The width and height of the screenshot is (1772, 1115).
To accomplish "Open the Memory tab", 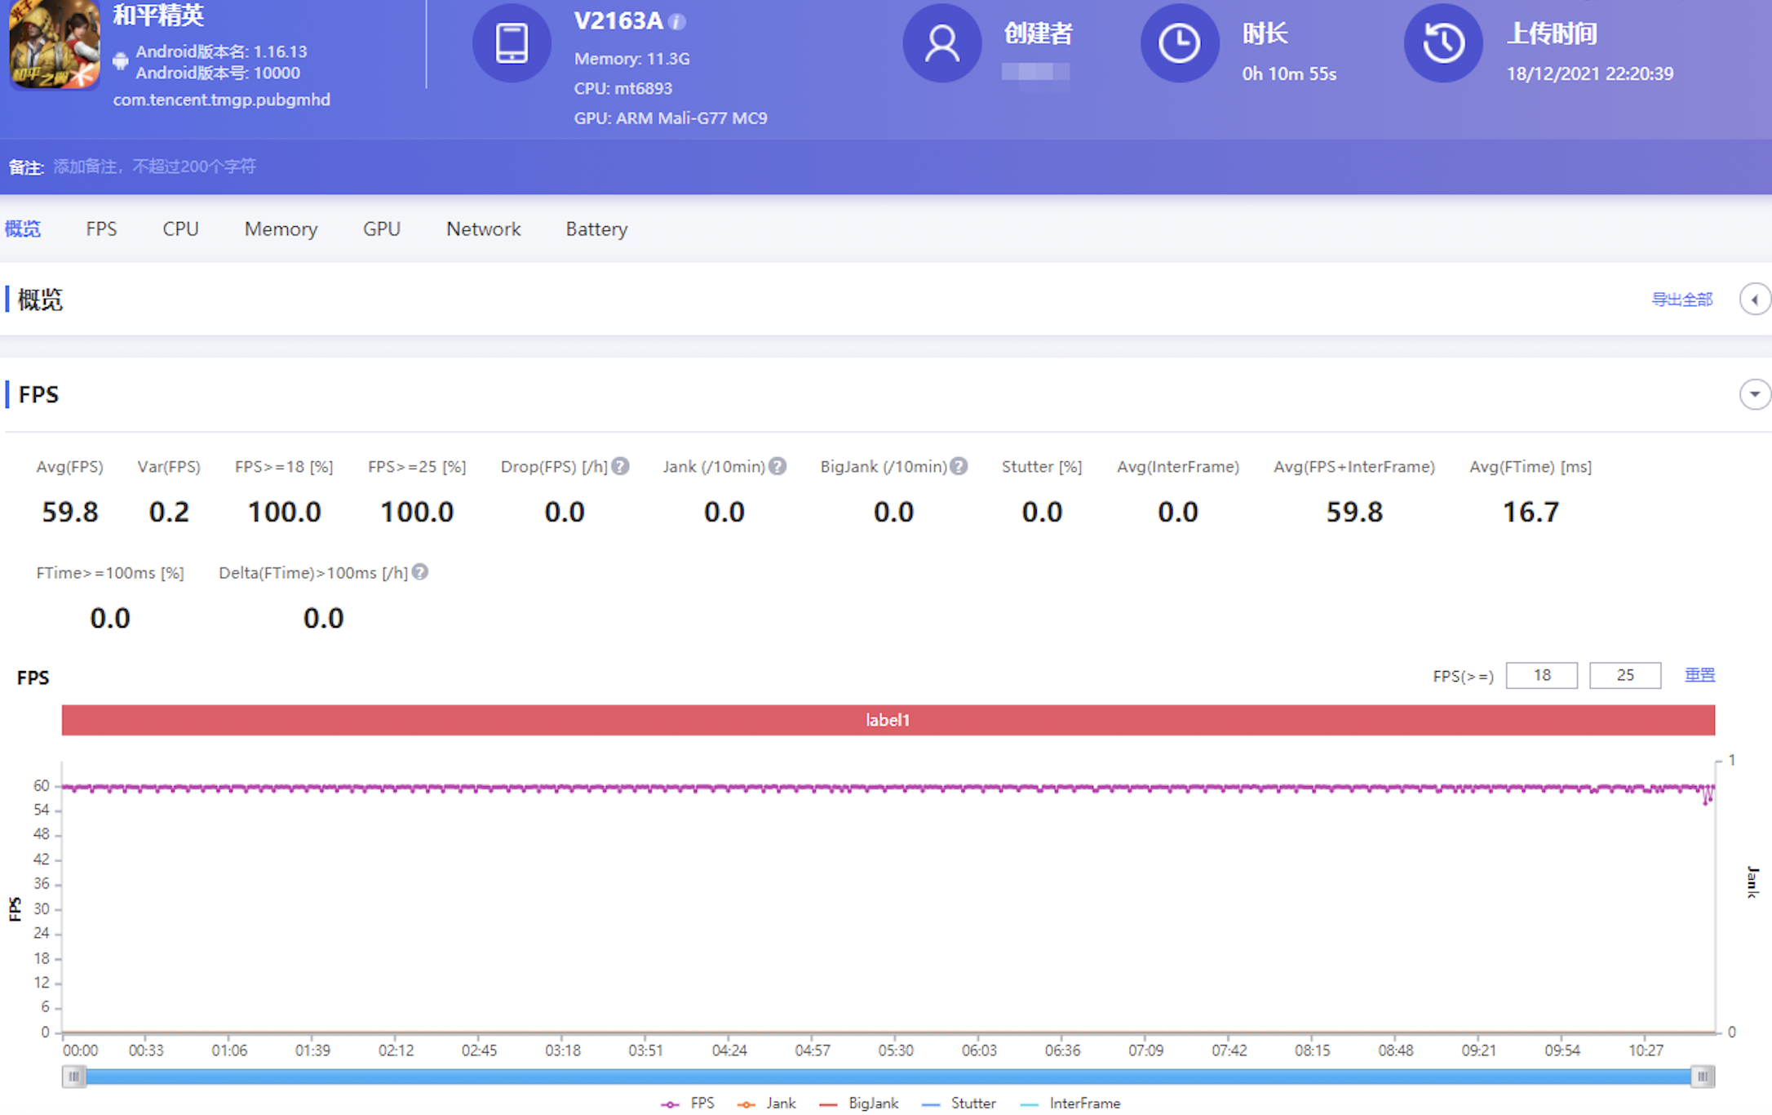I will (x=281, y=229).
